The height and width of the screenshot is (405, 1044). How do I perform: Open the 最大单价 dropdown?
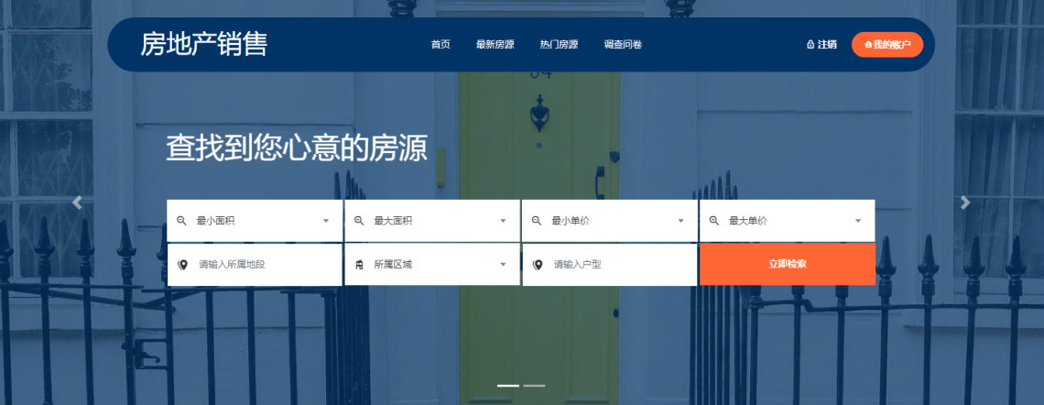click(x=787, y=221)
